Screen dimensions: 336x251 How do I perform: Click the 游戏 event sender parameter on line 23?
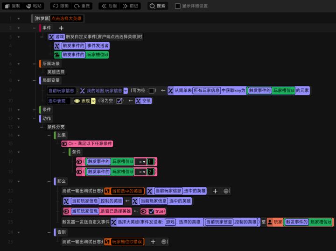point(170,222)
